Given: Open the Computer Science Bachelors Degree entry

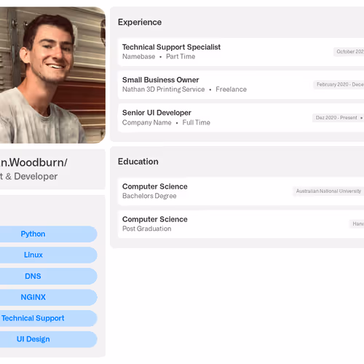Looking at the screenshot, I should 241,191.
